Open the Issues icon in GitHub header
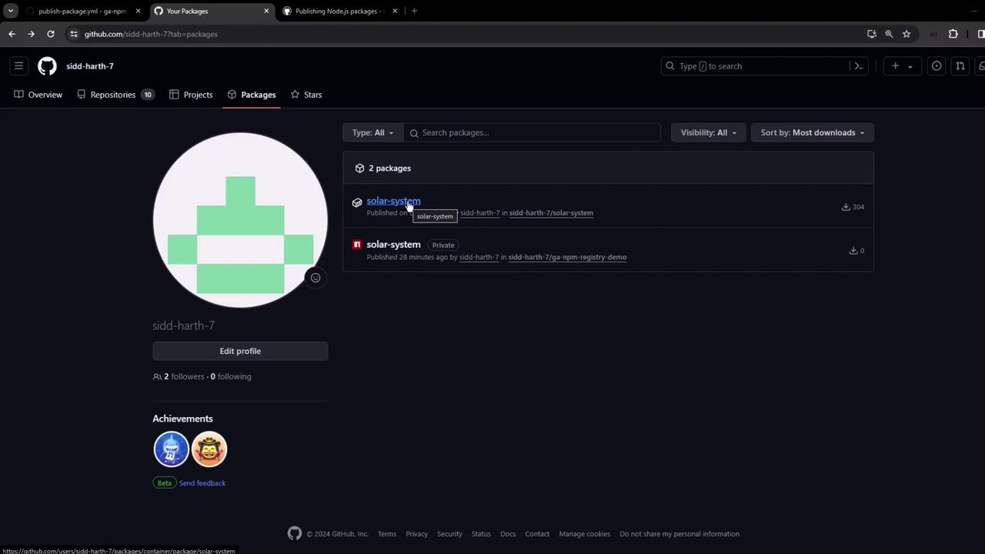The width and height of the screenshot is (985, 554). (x=937, y=66)
